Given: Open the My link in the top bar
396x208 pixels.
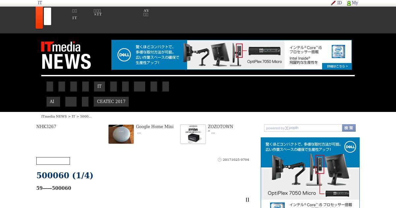Looking at the screenshot, I should tap(355, 3).
